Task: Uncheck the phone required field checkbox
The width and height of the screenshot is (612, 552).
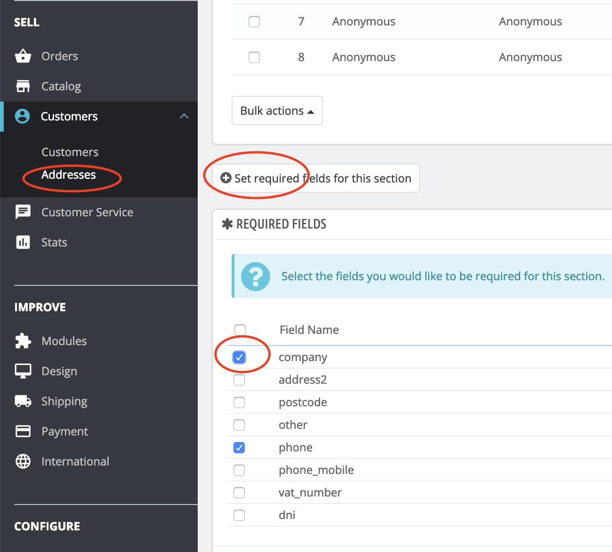Action: pyautogui.click(x=239, y=448)
